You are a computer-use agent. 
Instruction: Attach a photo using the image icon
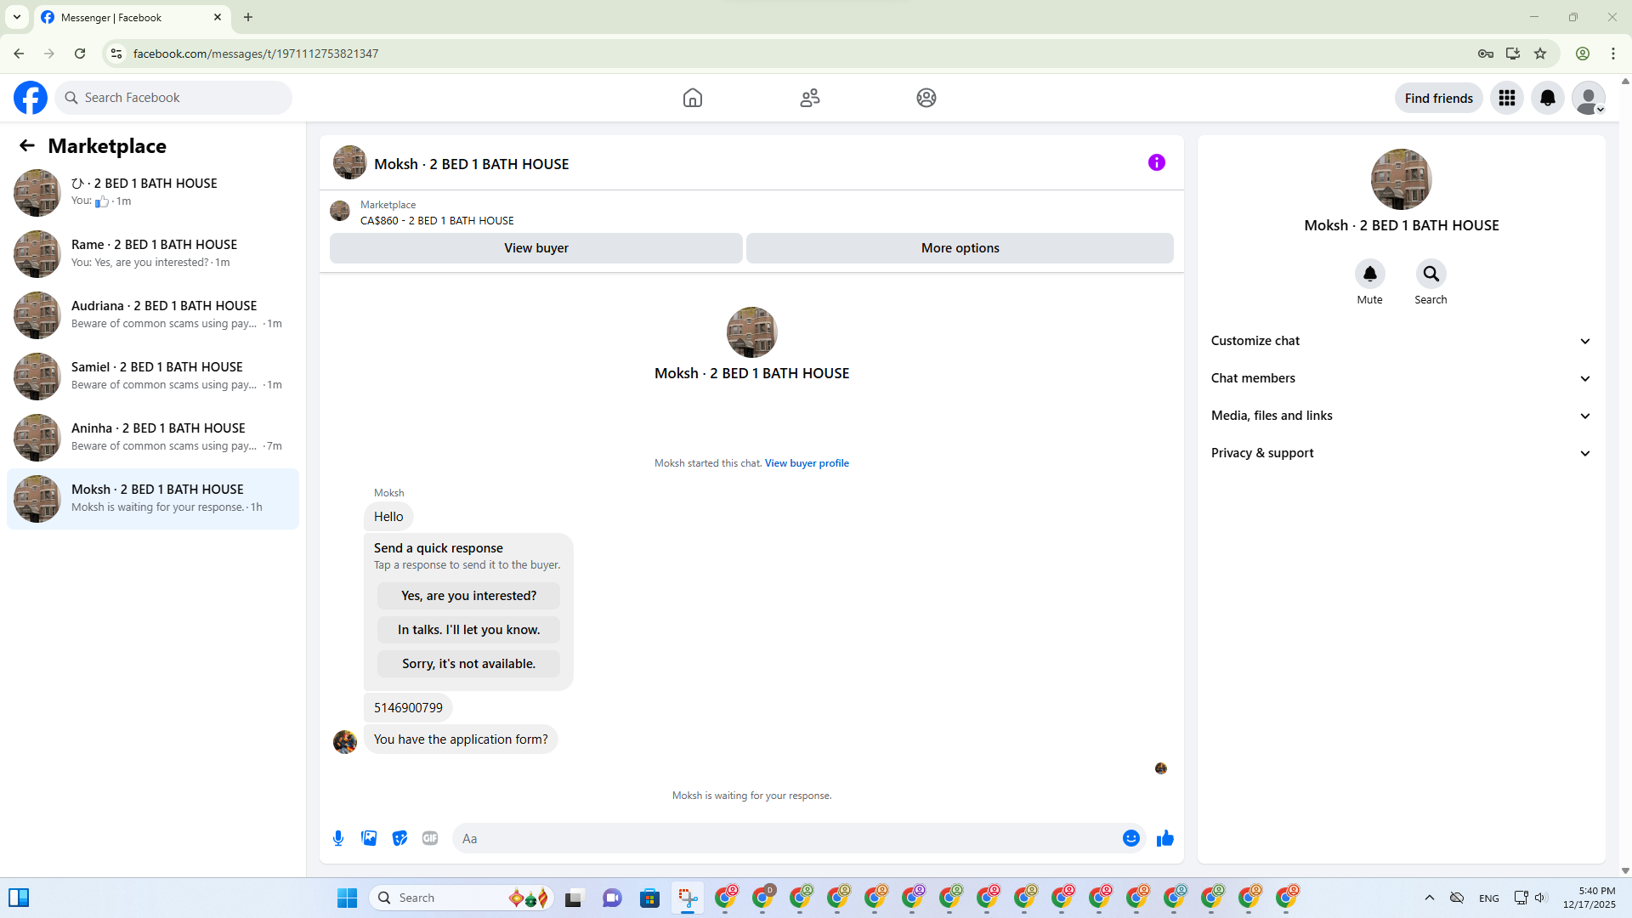[x=369, y=838]
